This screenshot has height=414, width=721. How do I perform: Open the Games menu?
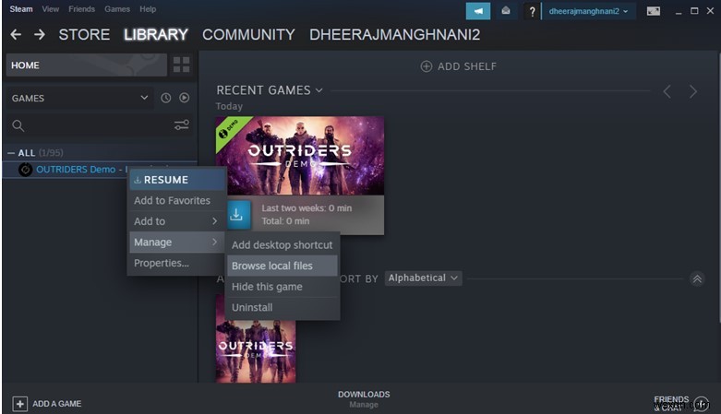(x=117, y=9)
